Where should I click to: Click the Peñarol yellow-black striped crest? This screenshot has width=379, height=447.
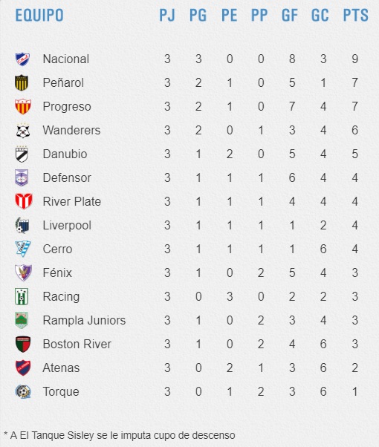(x=22, y=82)
